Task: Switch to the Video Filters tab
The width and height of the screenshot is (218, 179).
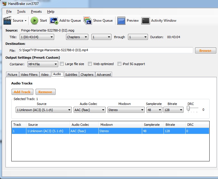Action: pyautogui.click(x=29, y=75)
